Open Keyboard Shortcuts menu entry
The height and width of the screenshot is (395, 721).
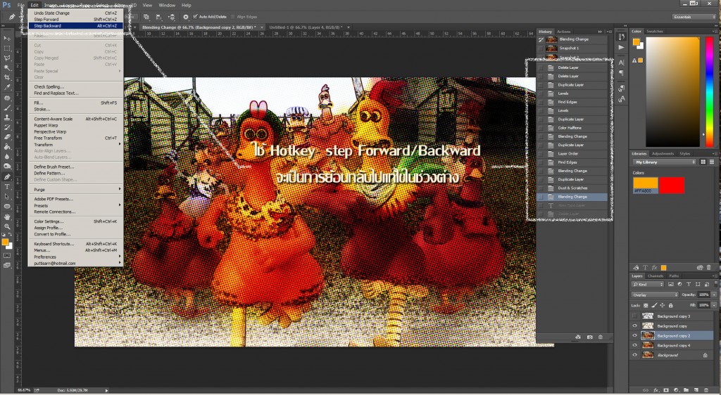click(x=76, y=244)
